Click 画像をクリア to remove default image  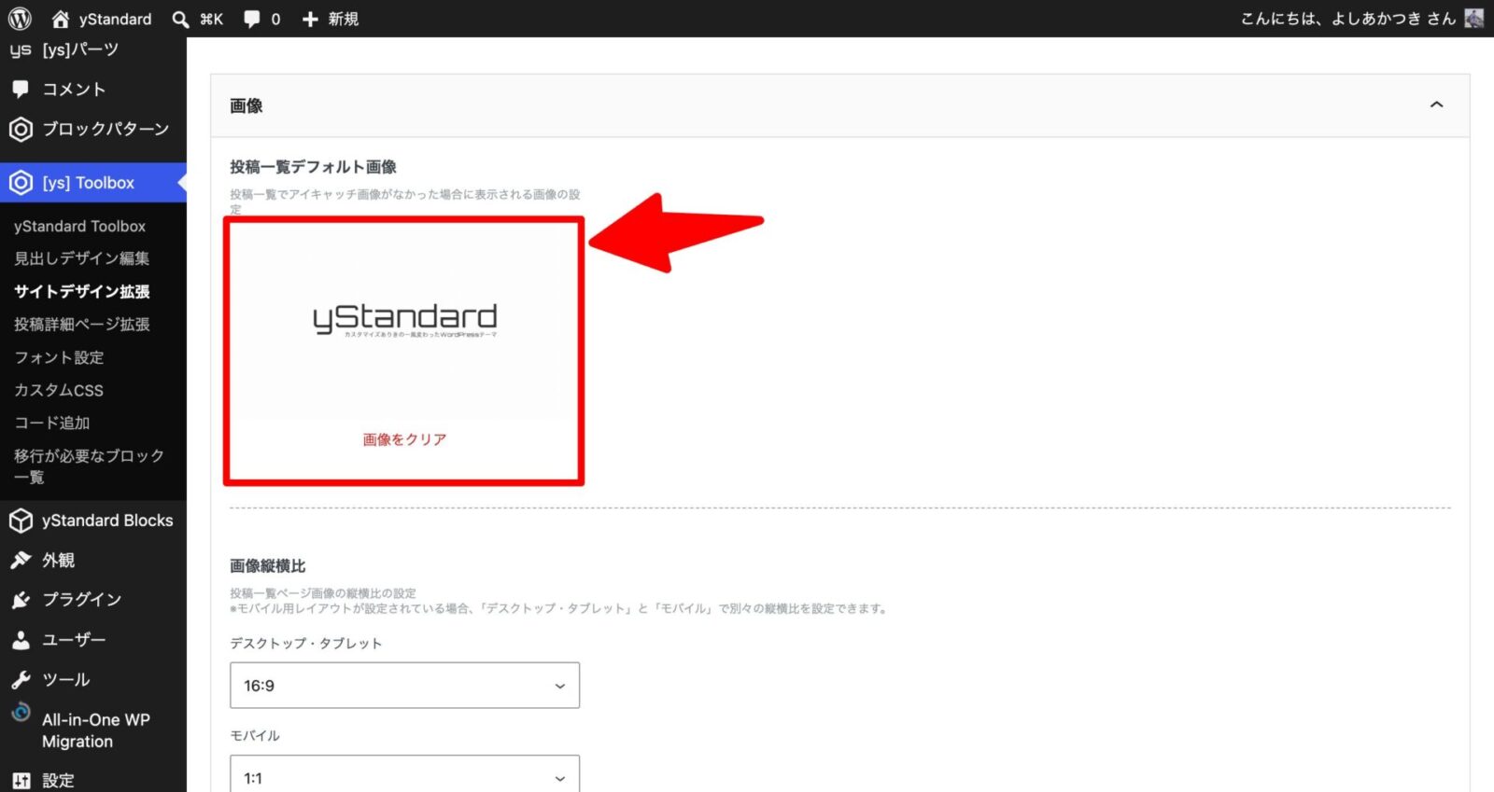[404, 439]
